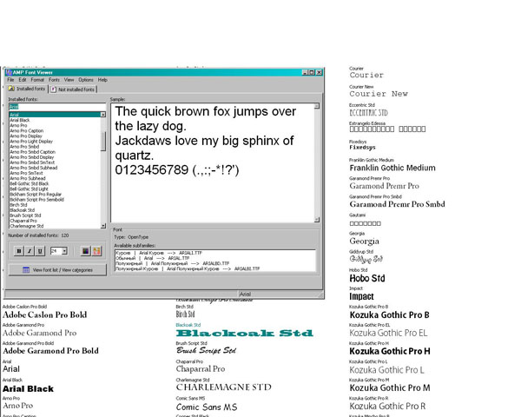Click Franklin Gothic Medium sample in background list

pos(392,168)
